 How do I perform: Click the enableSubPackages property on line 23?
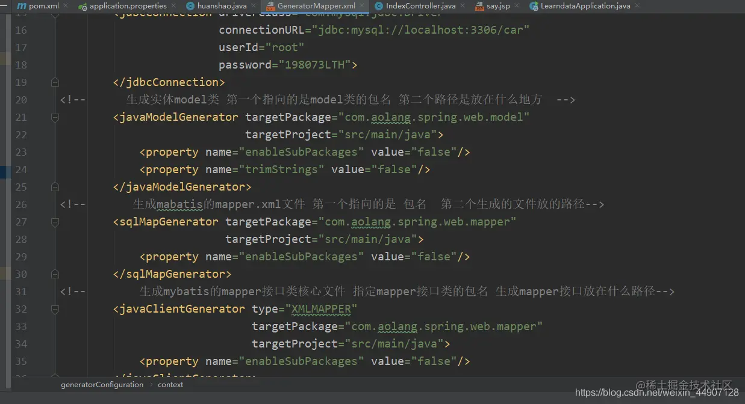305,152
